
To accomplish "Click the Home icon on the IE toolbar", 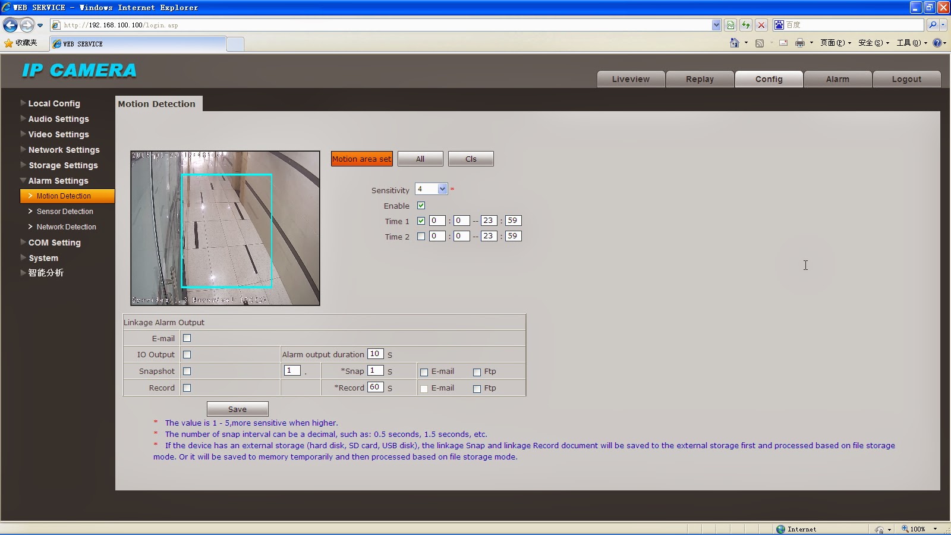I will pos(736,43).
